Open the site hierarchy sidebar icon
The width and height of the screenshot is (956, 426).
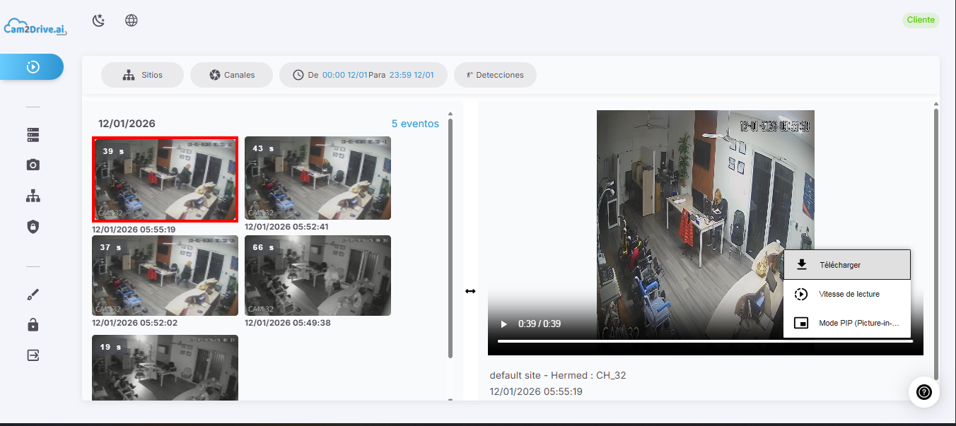(33, 196)
